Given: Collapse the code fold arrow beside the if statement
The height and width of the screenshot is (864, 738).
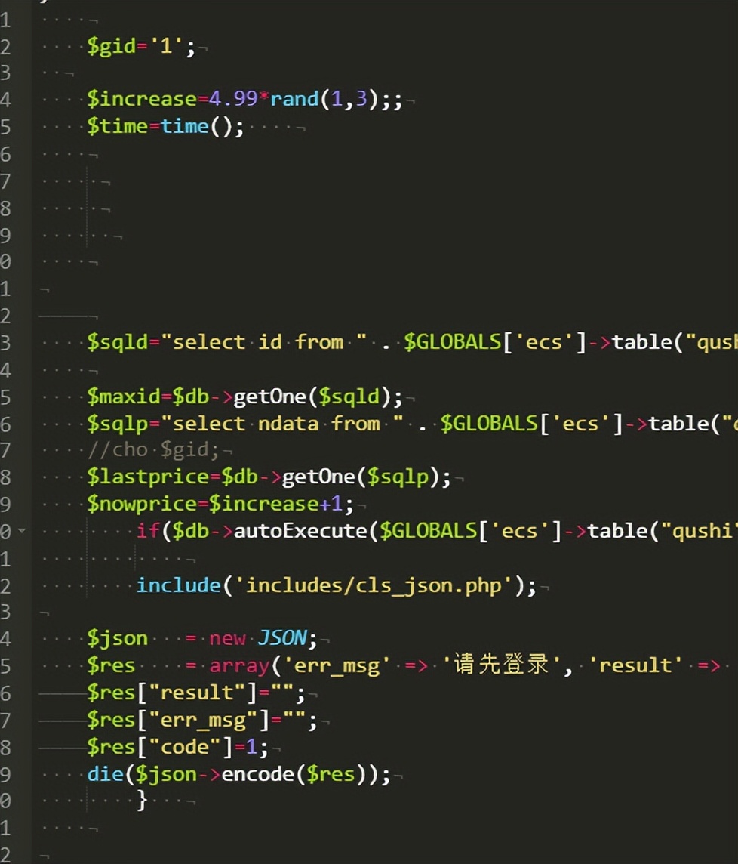Looking at the screenshot, I should tap(22, 531).
